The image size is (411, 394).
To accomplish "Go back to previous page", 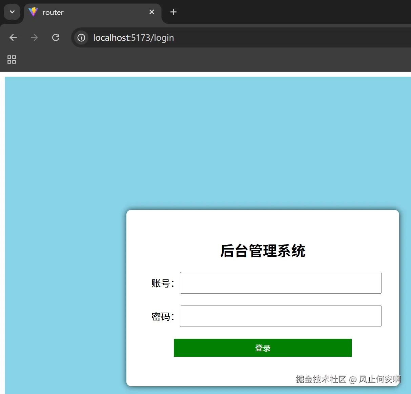I will tap(13, 38).
